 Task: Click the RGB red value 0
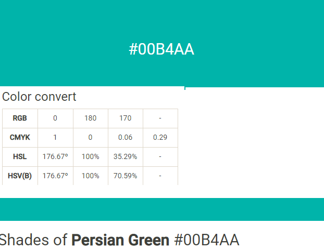[55, 118]
